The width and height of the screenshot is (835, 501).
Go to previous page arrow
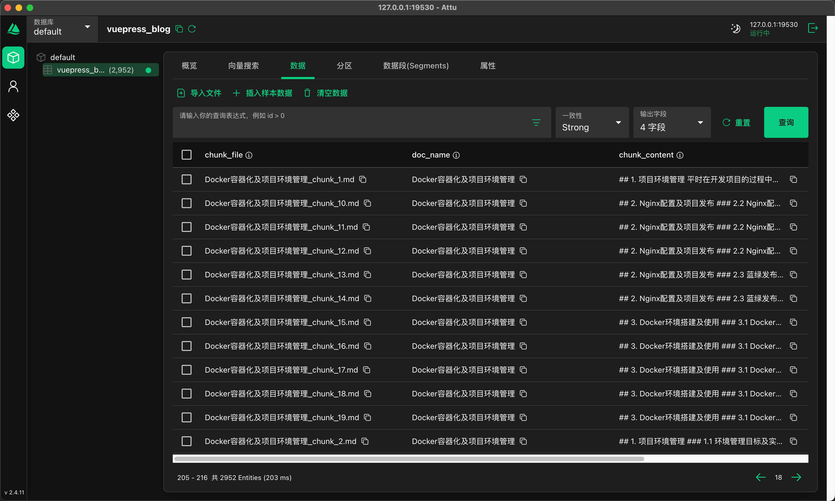760,477
